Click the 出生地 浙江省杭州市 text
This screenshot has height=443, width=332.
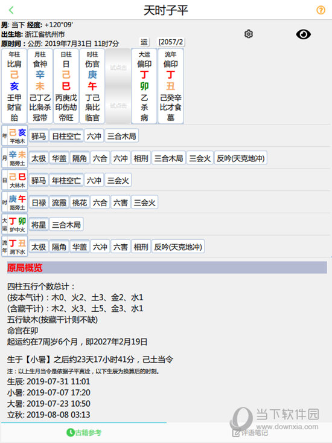point(33,34)
